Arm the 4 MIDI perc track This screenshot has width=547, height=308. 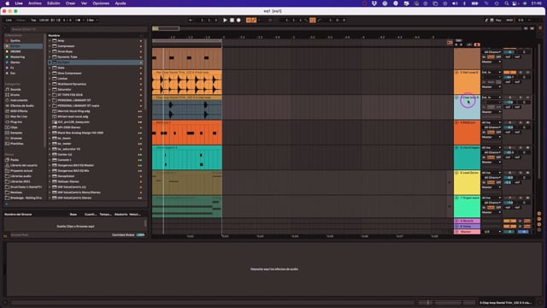point(527,122)
